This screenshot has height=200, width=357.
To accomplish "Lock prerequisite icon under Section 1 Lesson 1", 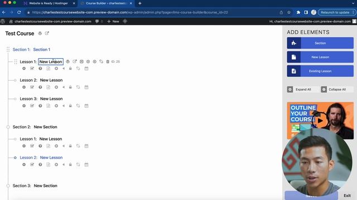I will coord(70,68).
